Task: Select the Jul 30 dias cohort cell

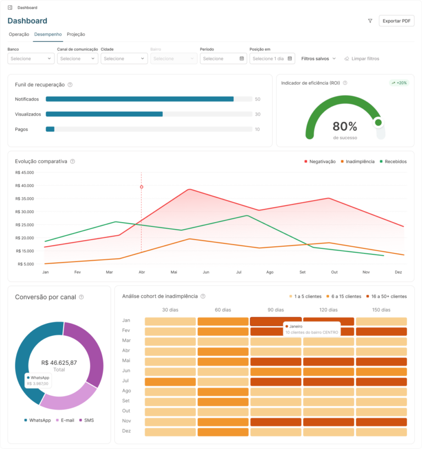Action: [170, 382]
